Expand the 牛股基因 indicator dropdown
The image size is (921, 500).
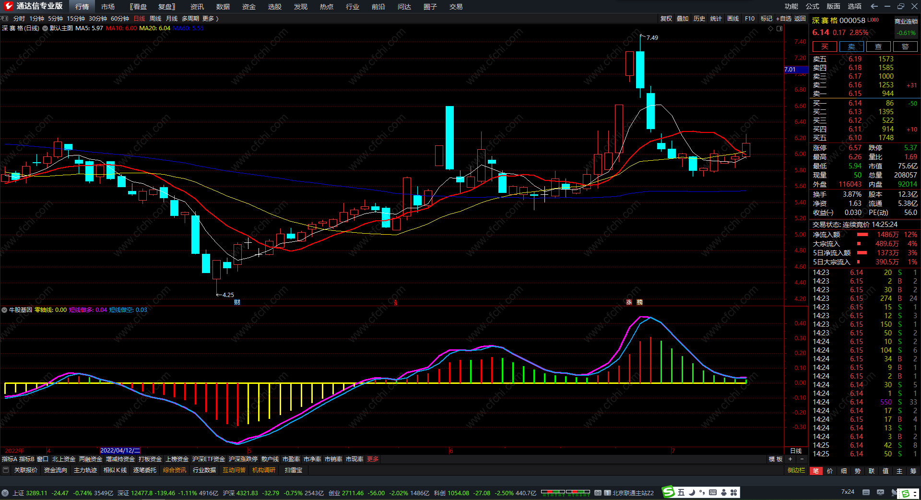[x=4, y=310]
